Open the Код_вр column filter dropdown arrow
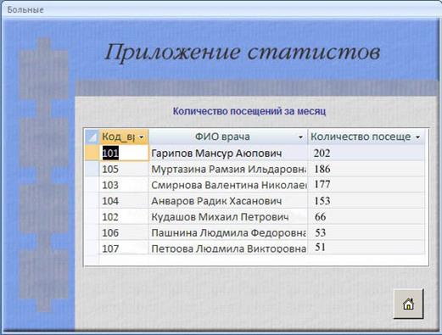Screen dimensions: 442x335 tap(141, 137)
